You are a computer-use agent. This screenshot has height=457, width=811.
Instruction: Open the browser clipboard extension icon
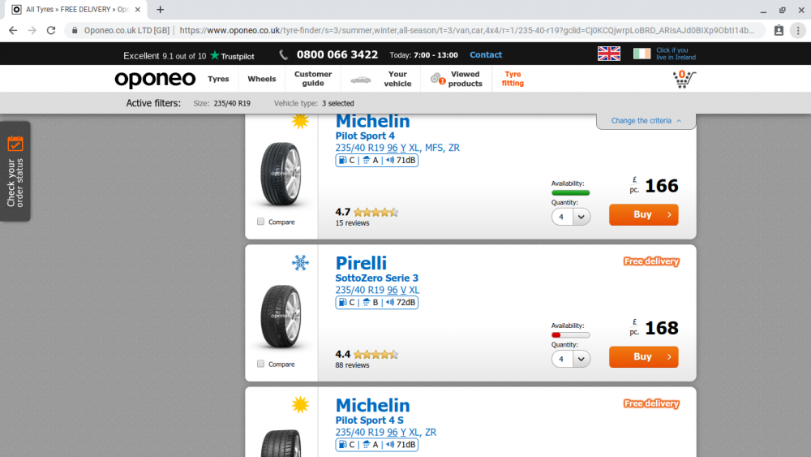[x=779, y=31]
